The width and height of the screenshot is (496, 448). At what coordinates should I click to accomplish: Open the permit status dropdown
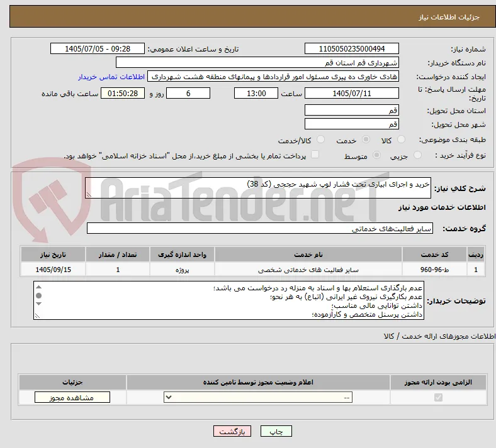click(258, 397)
